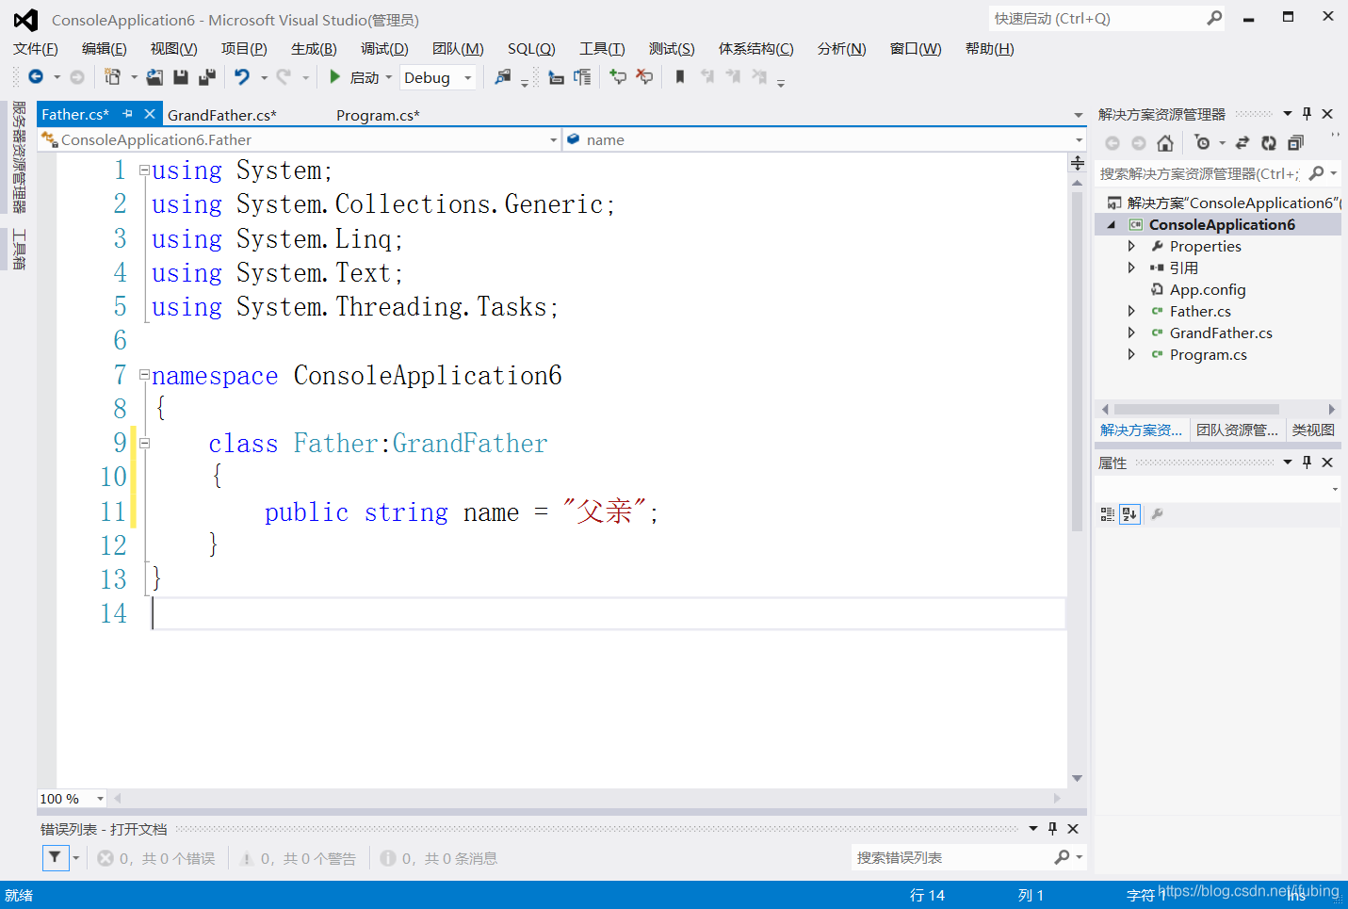Uncomment selected lines icon
The width and height of the screenshot is (1348, 909).
pyautogui.click(x=644, y=77)
